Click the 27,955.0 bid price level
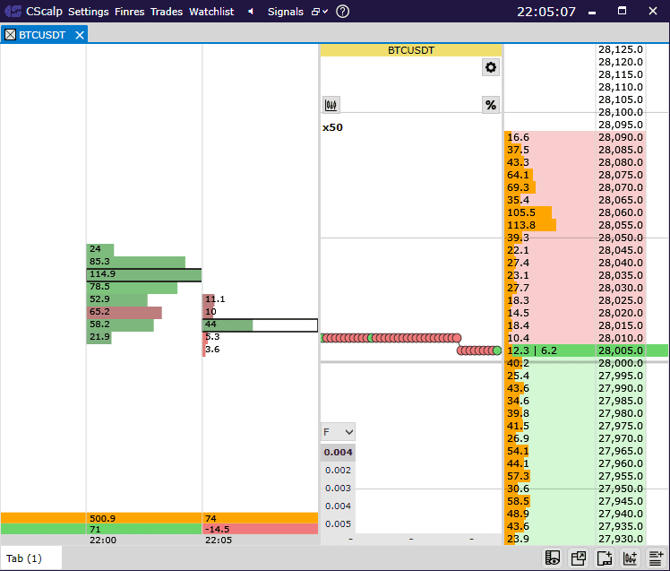Screen dimensions: 670x571 [x=621, y=476]
